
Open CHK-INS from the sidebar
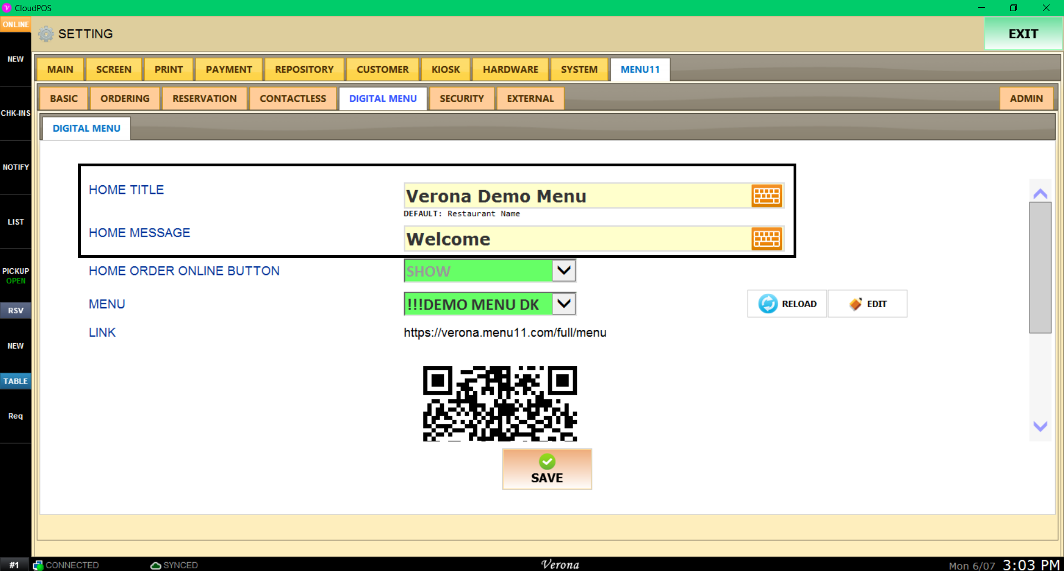[16, 113]
